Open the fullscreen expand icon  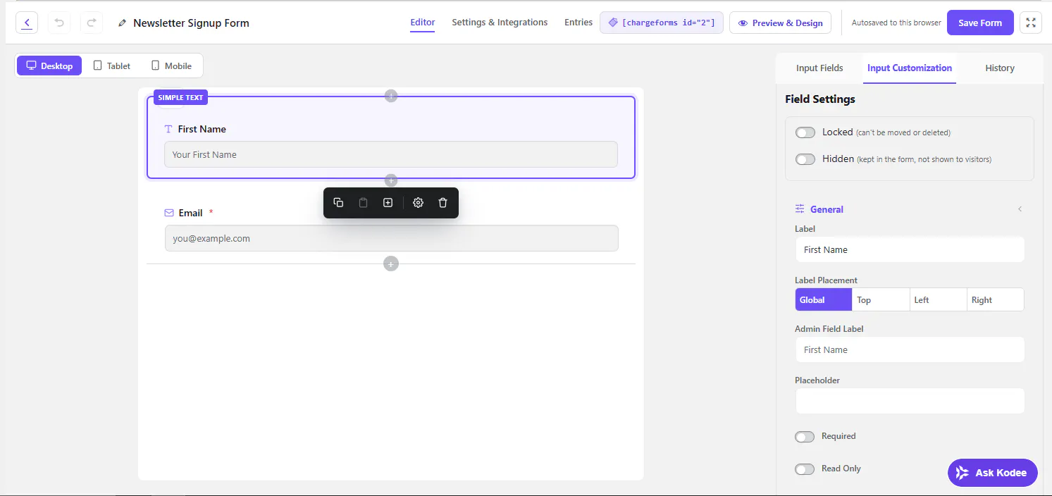pyautogui.click(x=1031, y=23)
